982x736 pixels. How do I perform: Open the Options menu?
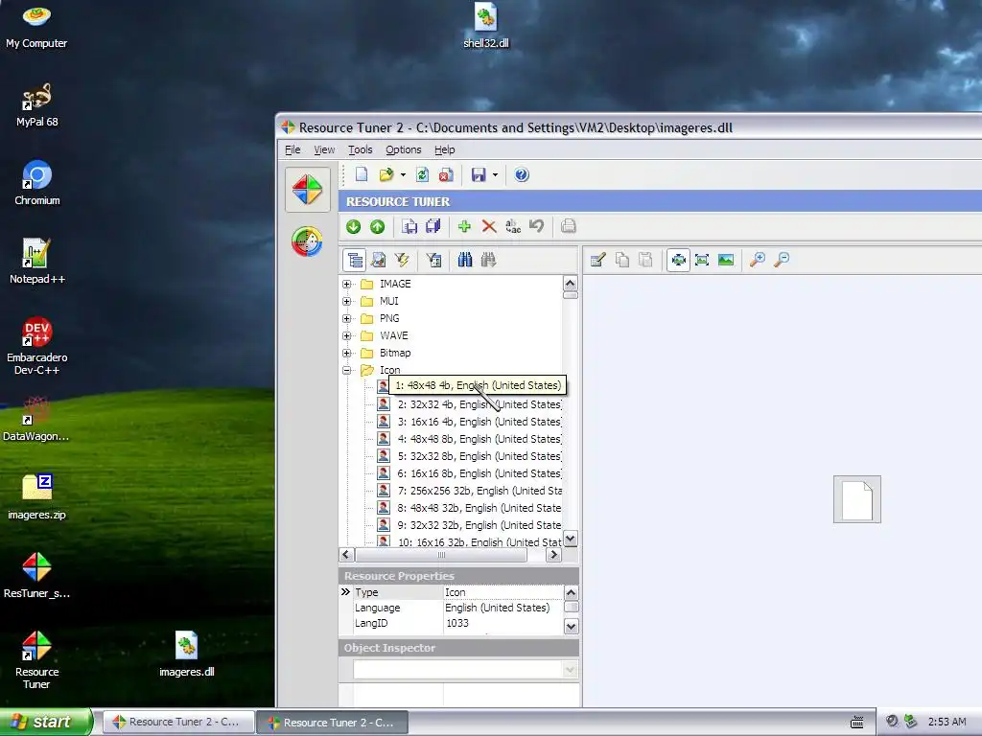[x=404, y=149]
